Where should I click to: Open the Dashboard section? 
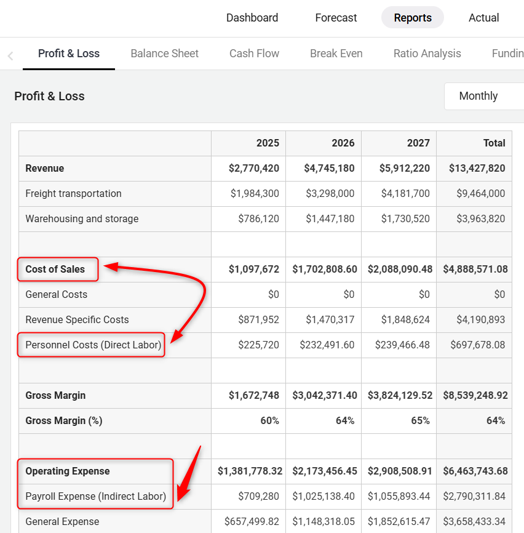pyautogui.click(x=252, y=18)
